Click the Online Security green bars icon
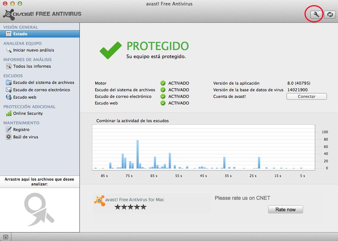 click(9, 113)
